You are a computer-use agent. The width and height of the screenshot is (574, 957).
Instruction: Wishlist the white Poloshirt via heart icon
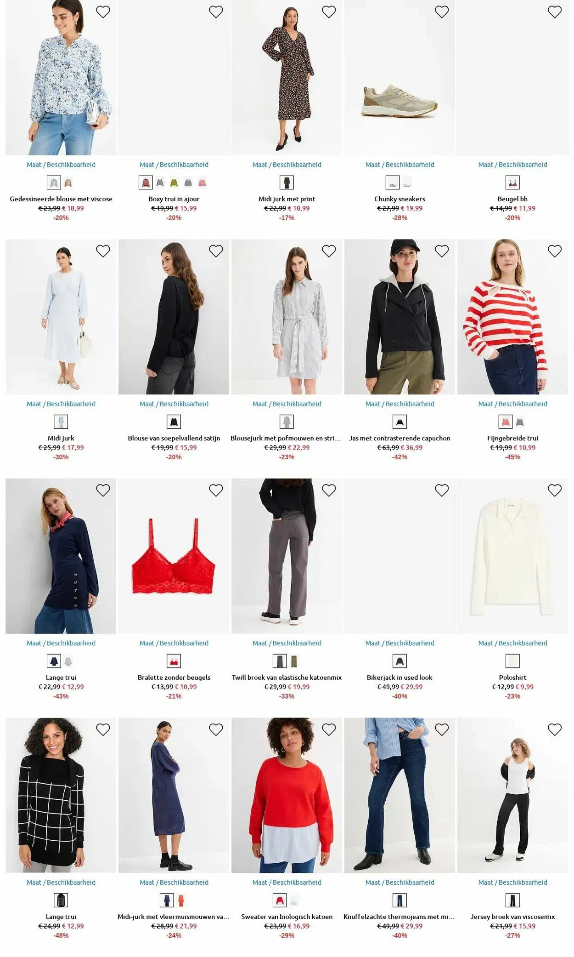[x=555, y=490]
